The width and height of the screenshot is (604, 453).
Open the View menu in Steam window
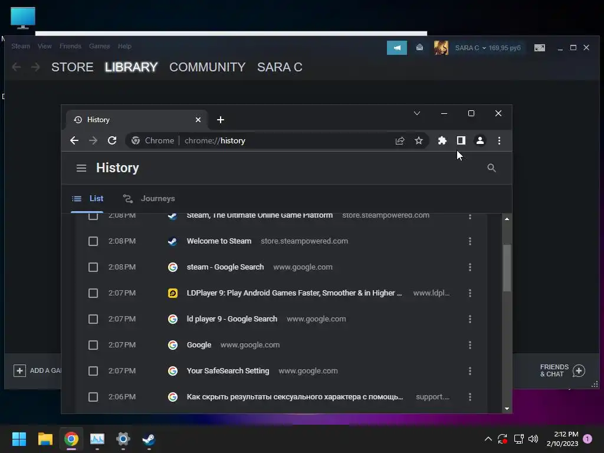pos(45,46)
